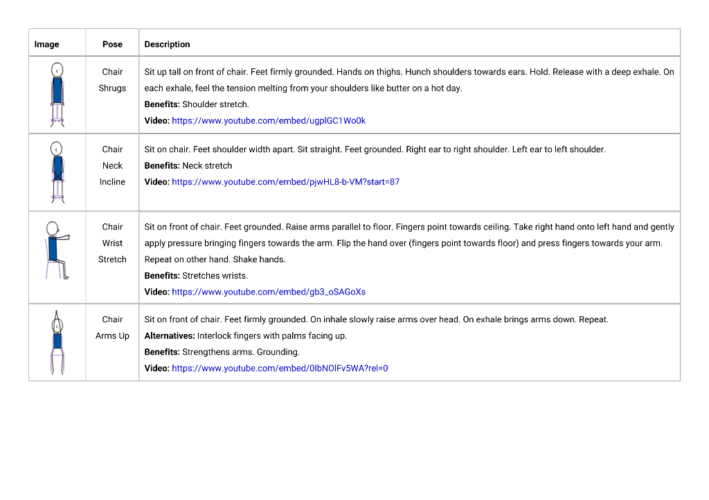The width and height of the screenshot is (709, 500).
Task: Open the Chair Wrist Stretch video link
Action: [269, 292]
